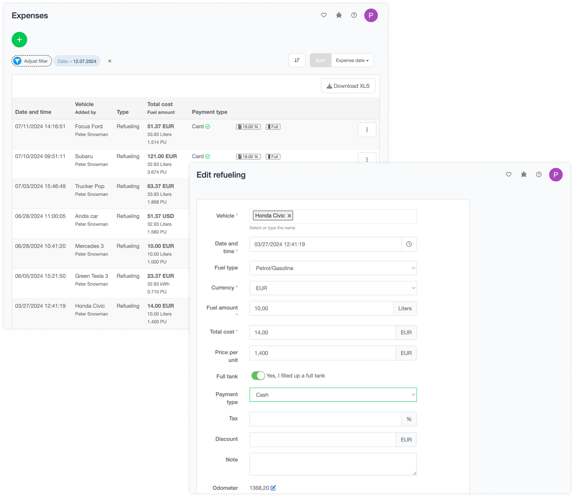The width and height of the screenshot is (574, 497).
Task: Open date time picker clock icon
Action: 409,244
